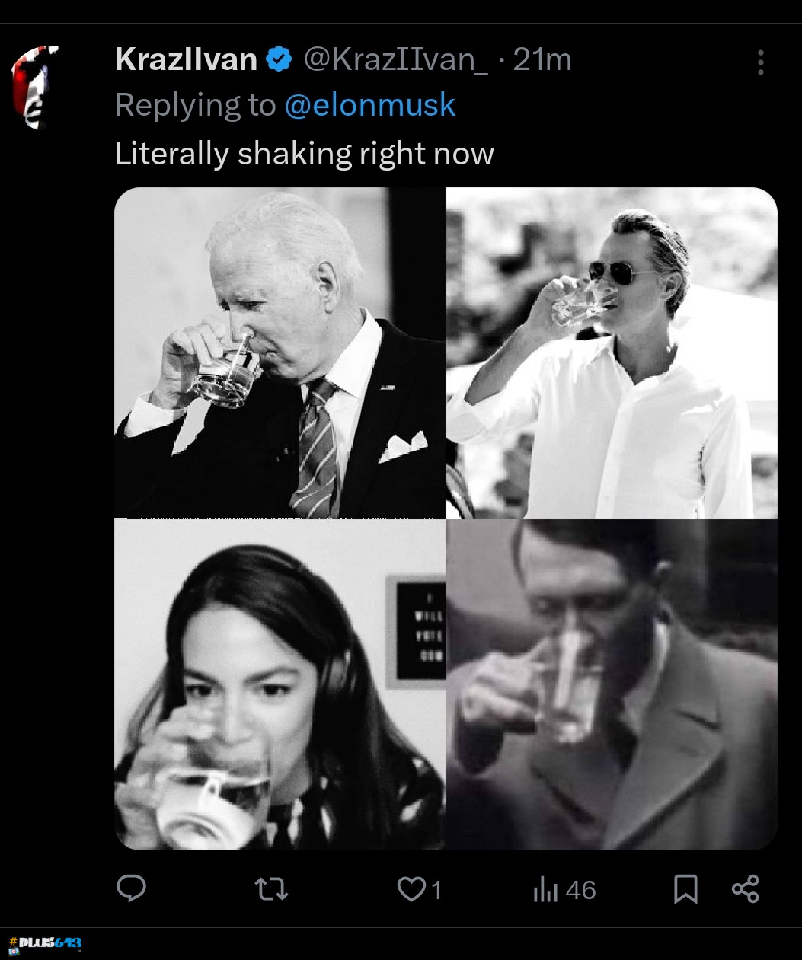802x960 pixels.
Task: Open the bottom-right grainy photo
Action: pos(612,684)
